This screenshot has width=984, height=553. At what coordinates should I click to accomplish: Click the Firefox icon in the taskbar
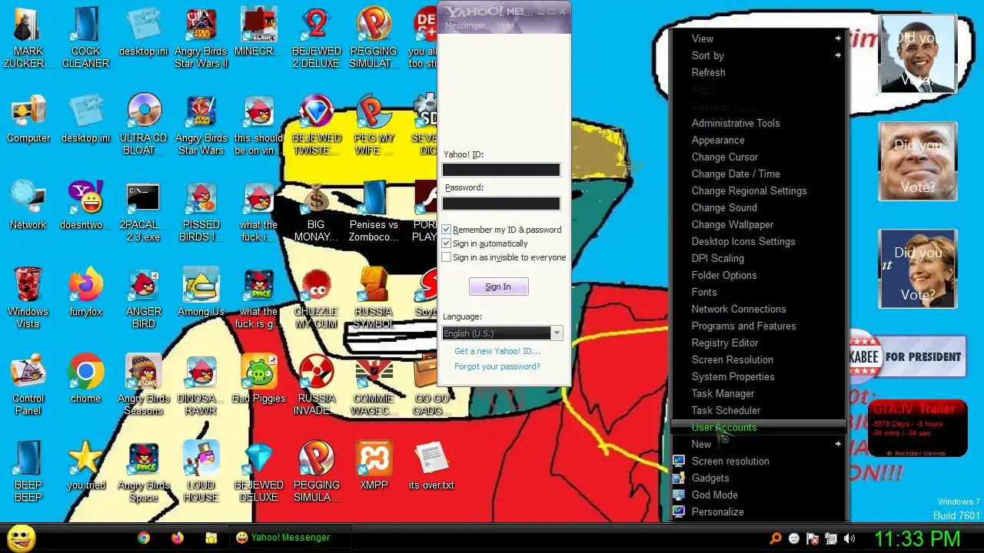point(178,538)
